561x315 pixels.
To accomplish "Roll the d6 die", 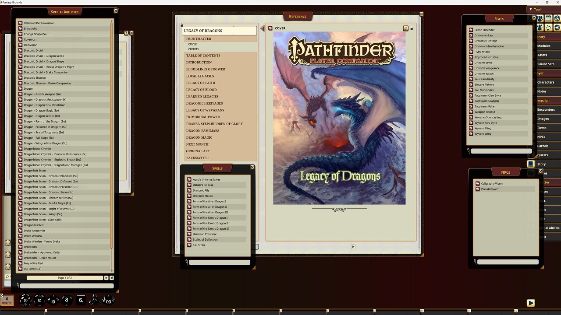I will pos(80,300).
